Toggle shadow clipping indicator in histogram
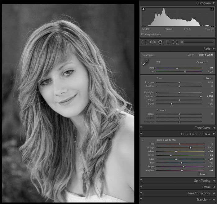217x204 pixels. click(144, 10)
